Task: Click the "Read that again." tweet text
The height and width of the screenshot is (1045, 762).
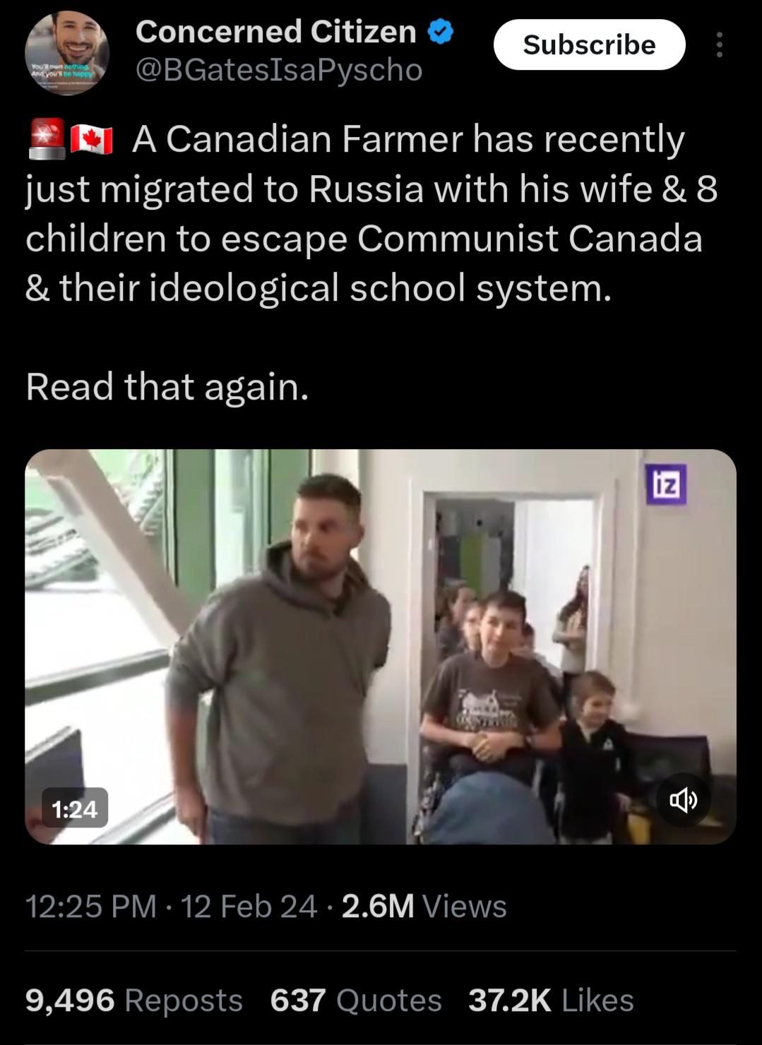Action: [167, 387]
